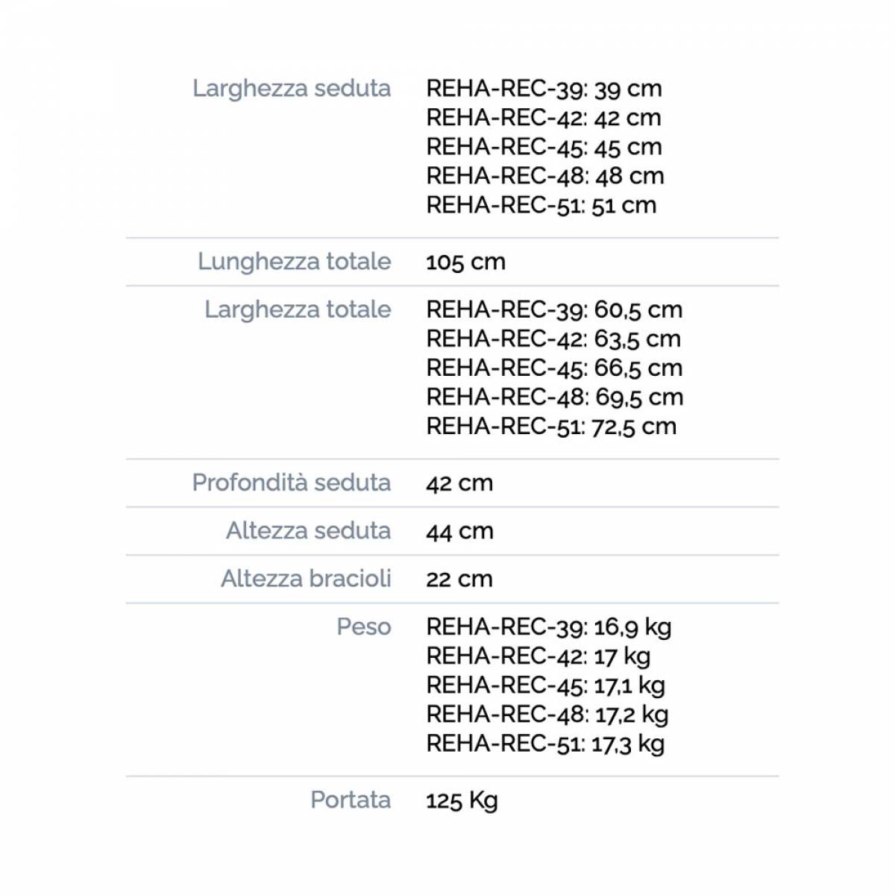Click the REHA-REC-51: 72,5 cm line
This screenshot has width=895, height=895.
[551, 427]
